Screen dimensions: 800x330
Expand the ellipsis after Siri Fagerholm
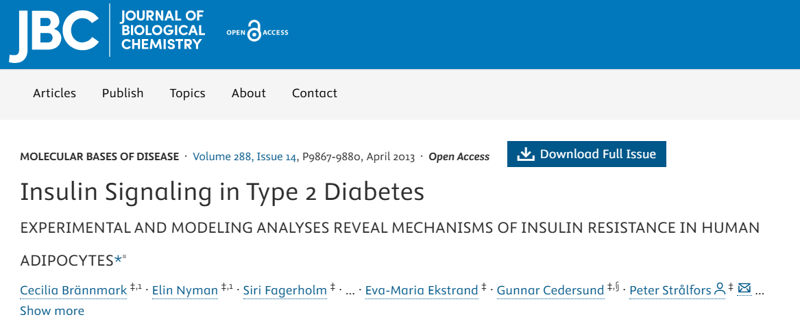click(350, 290)
